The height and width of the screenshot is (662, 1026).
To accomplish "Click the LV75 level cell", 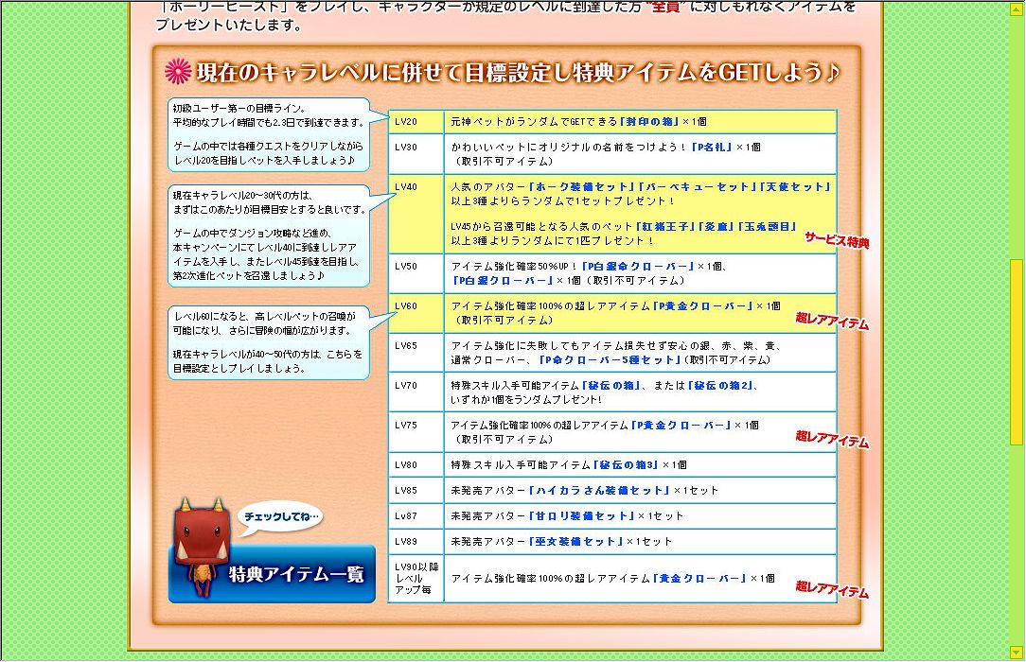I will click(416, 432).
